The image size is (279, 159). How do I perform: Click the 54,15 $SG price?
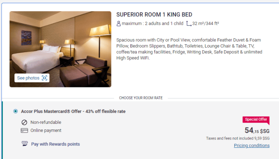[x=257, y=131]
